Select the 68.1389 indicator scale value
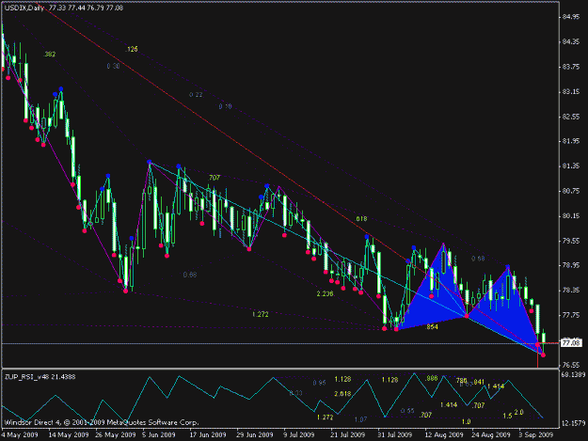 (573, 374)
